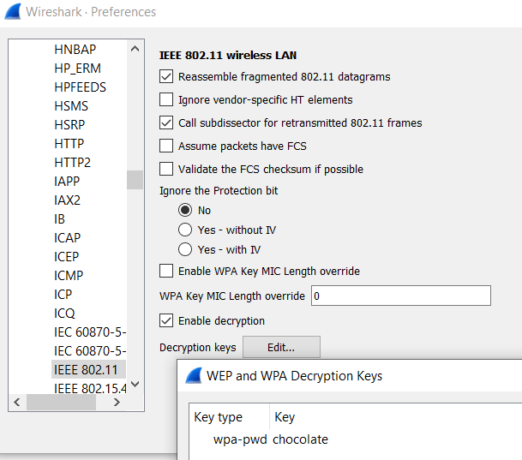
Task: Click the chocolate key value cell
Action: tap(300, 439)
